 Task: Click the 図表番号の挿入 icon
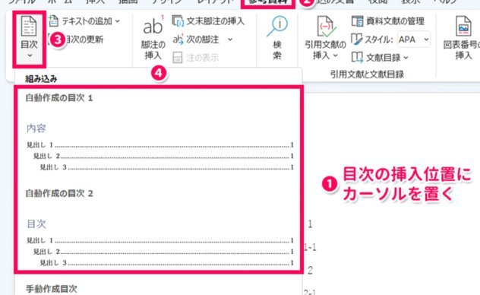pos(463,26)
